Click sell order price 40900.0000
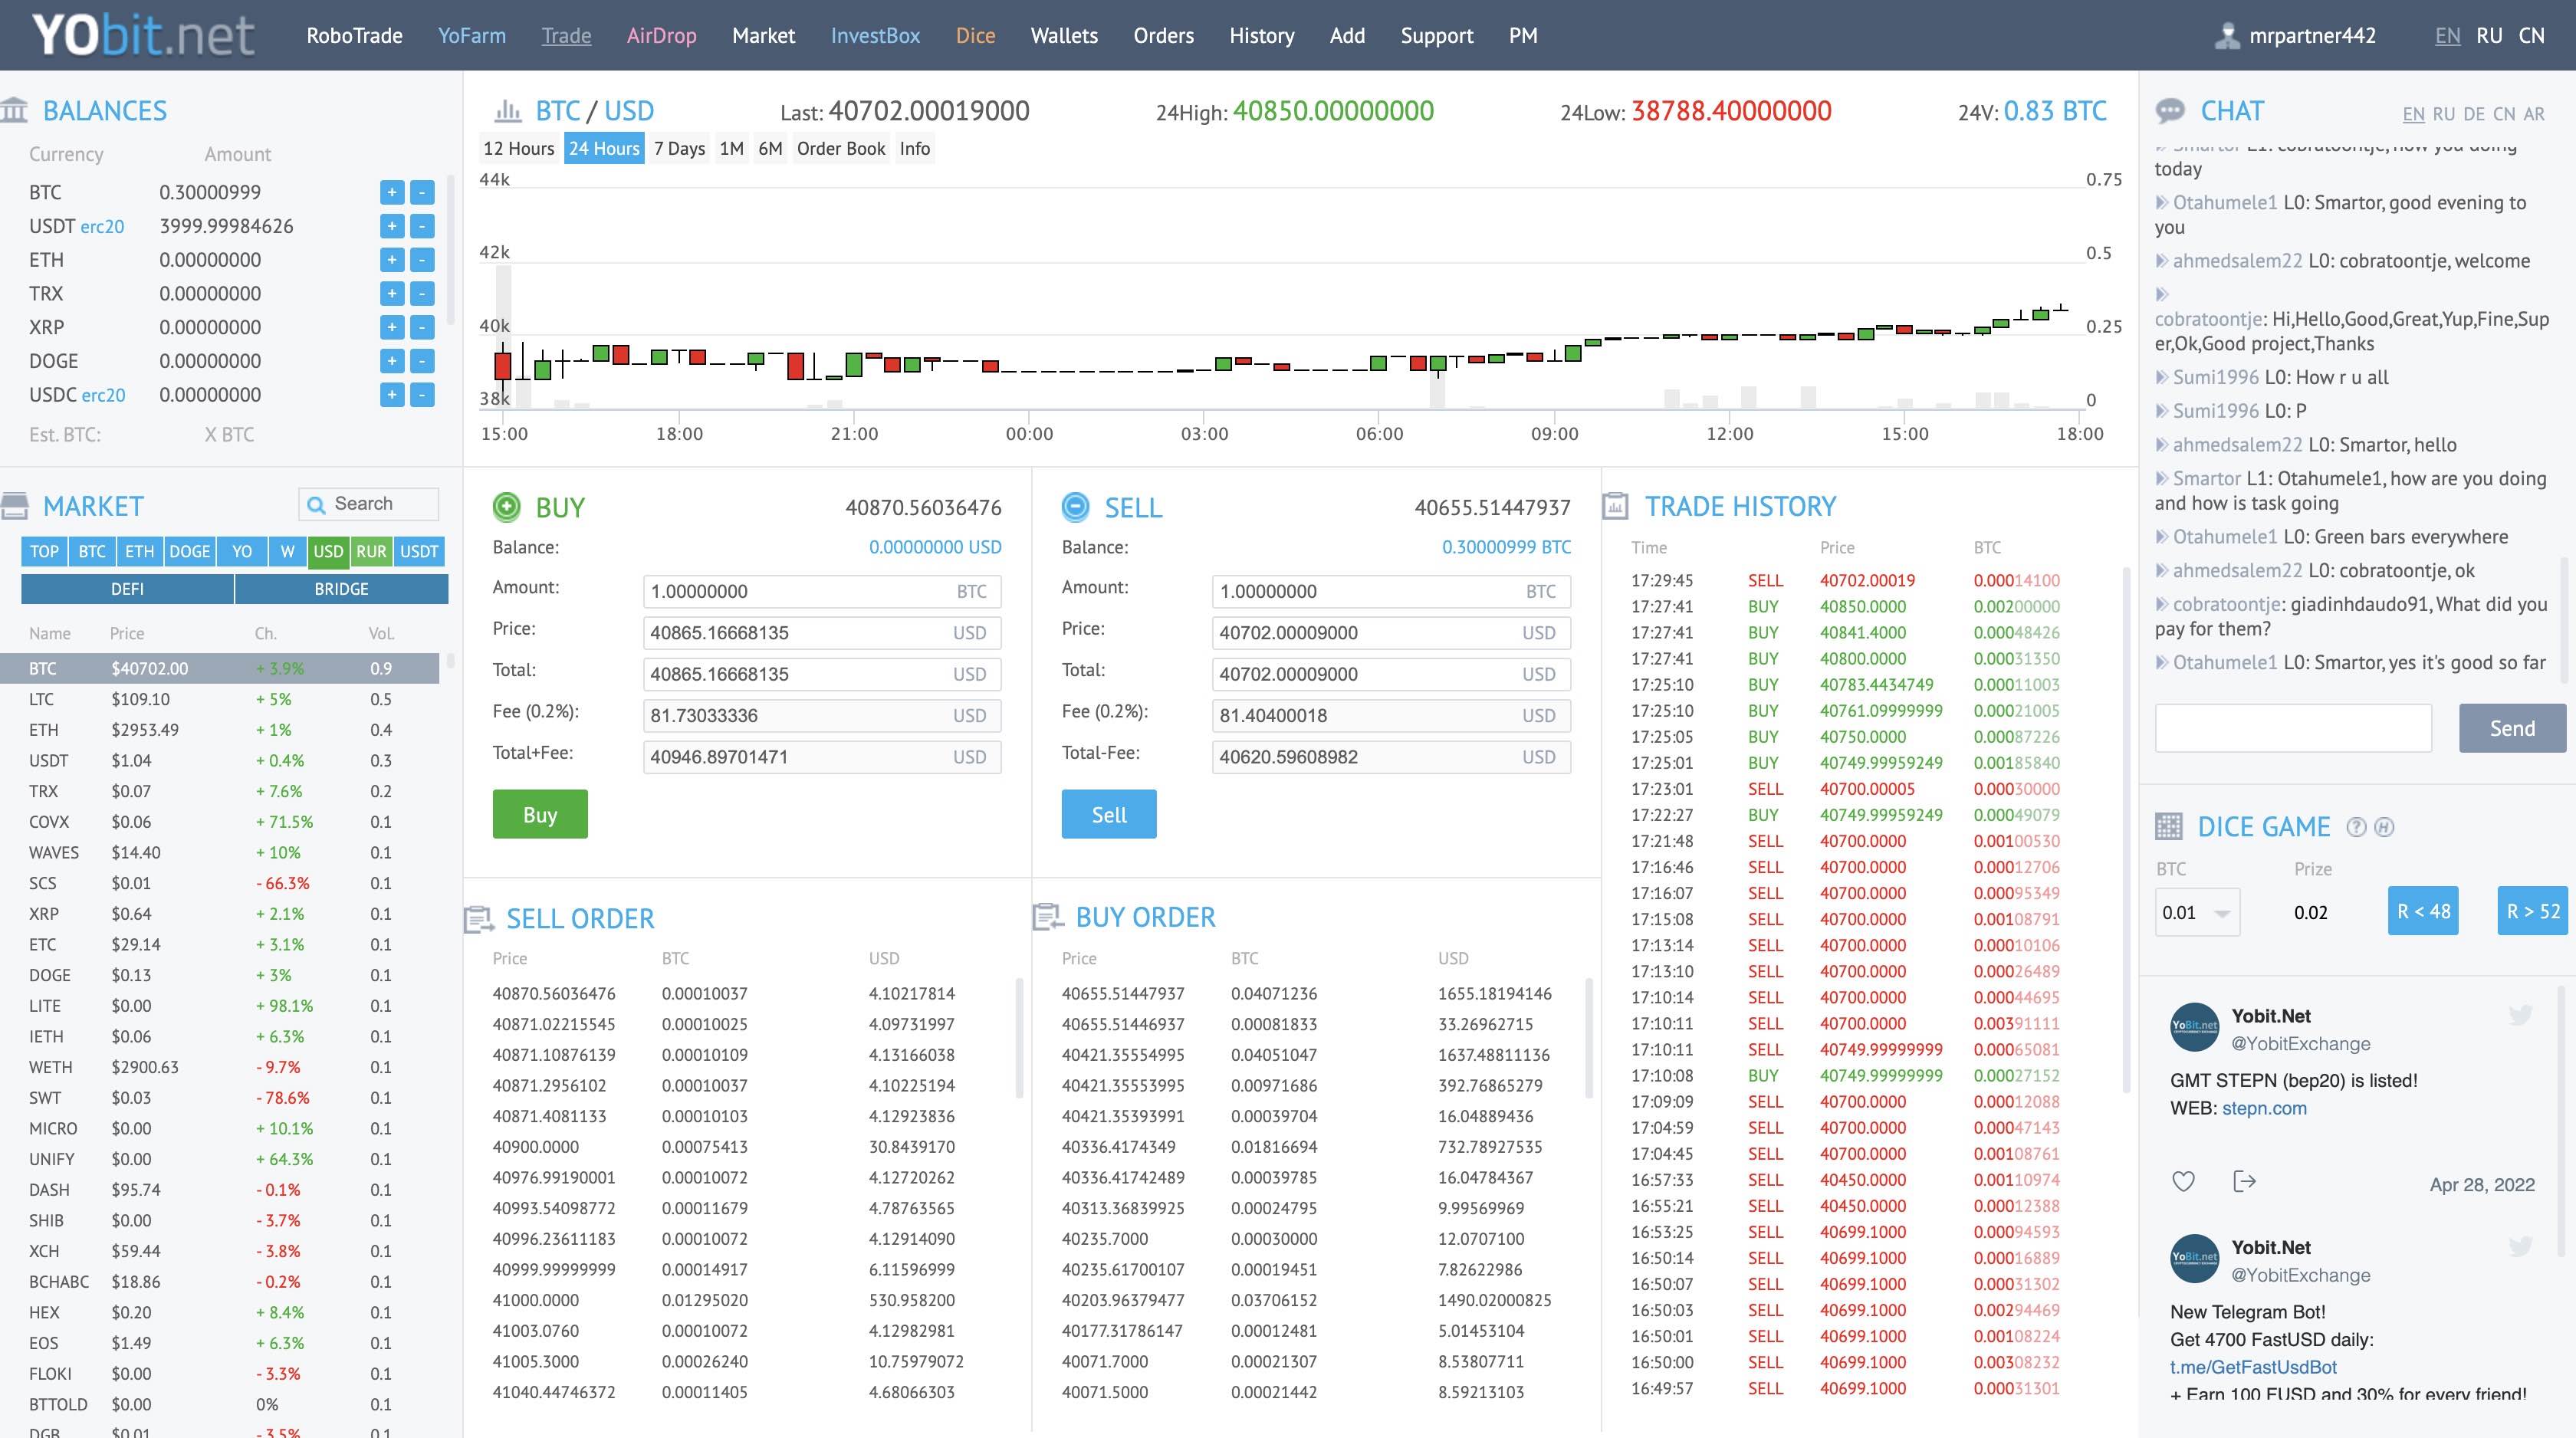This screenshot has width=2576, height=1438. tap(535, 1147)
